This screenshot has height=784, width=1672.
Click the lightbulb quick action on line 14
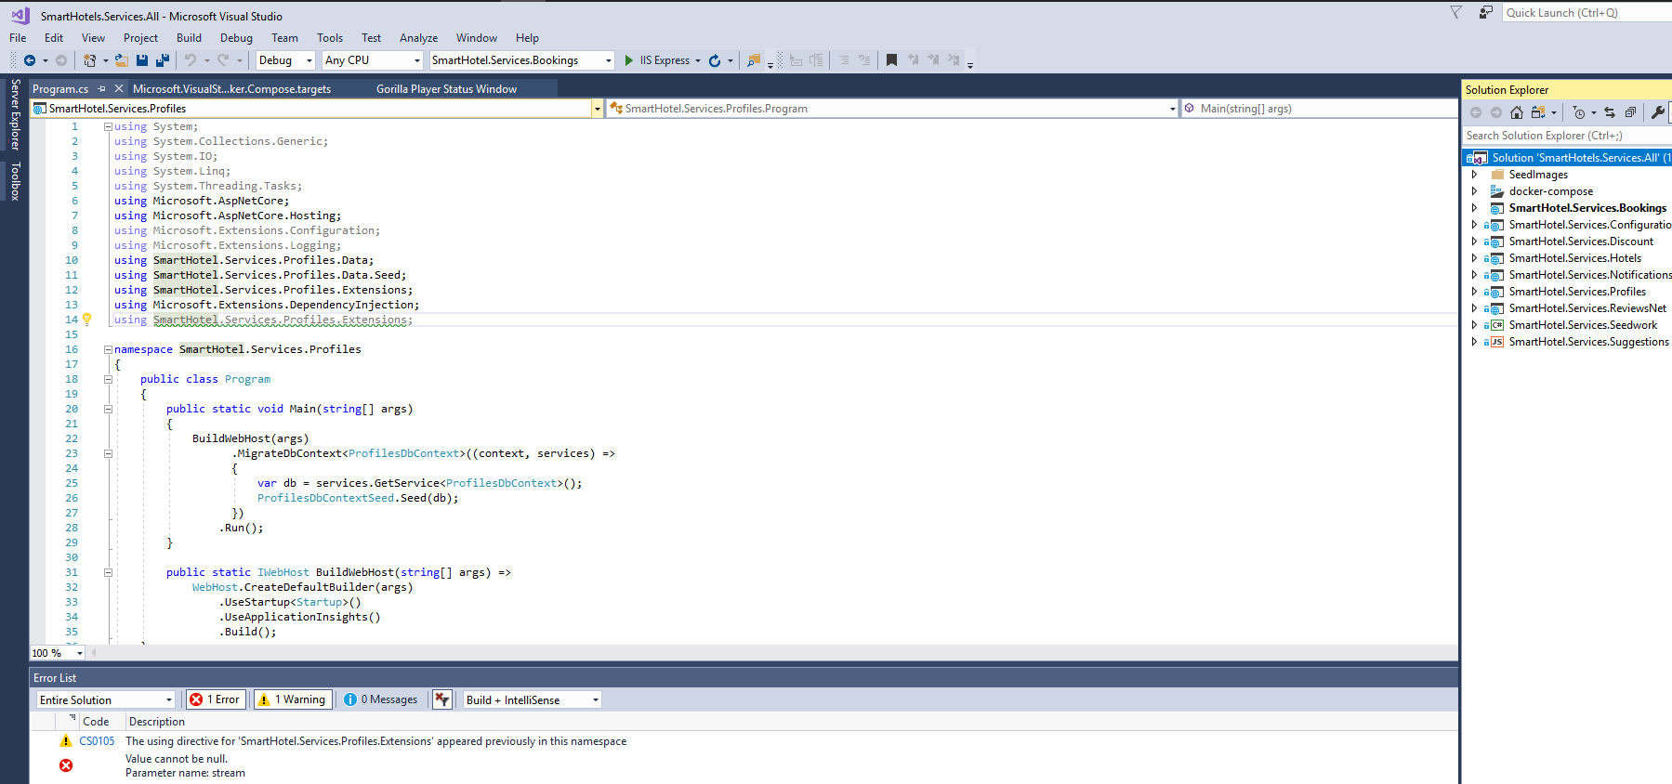(87, 319)
